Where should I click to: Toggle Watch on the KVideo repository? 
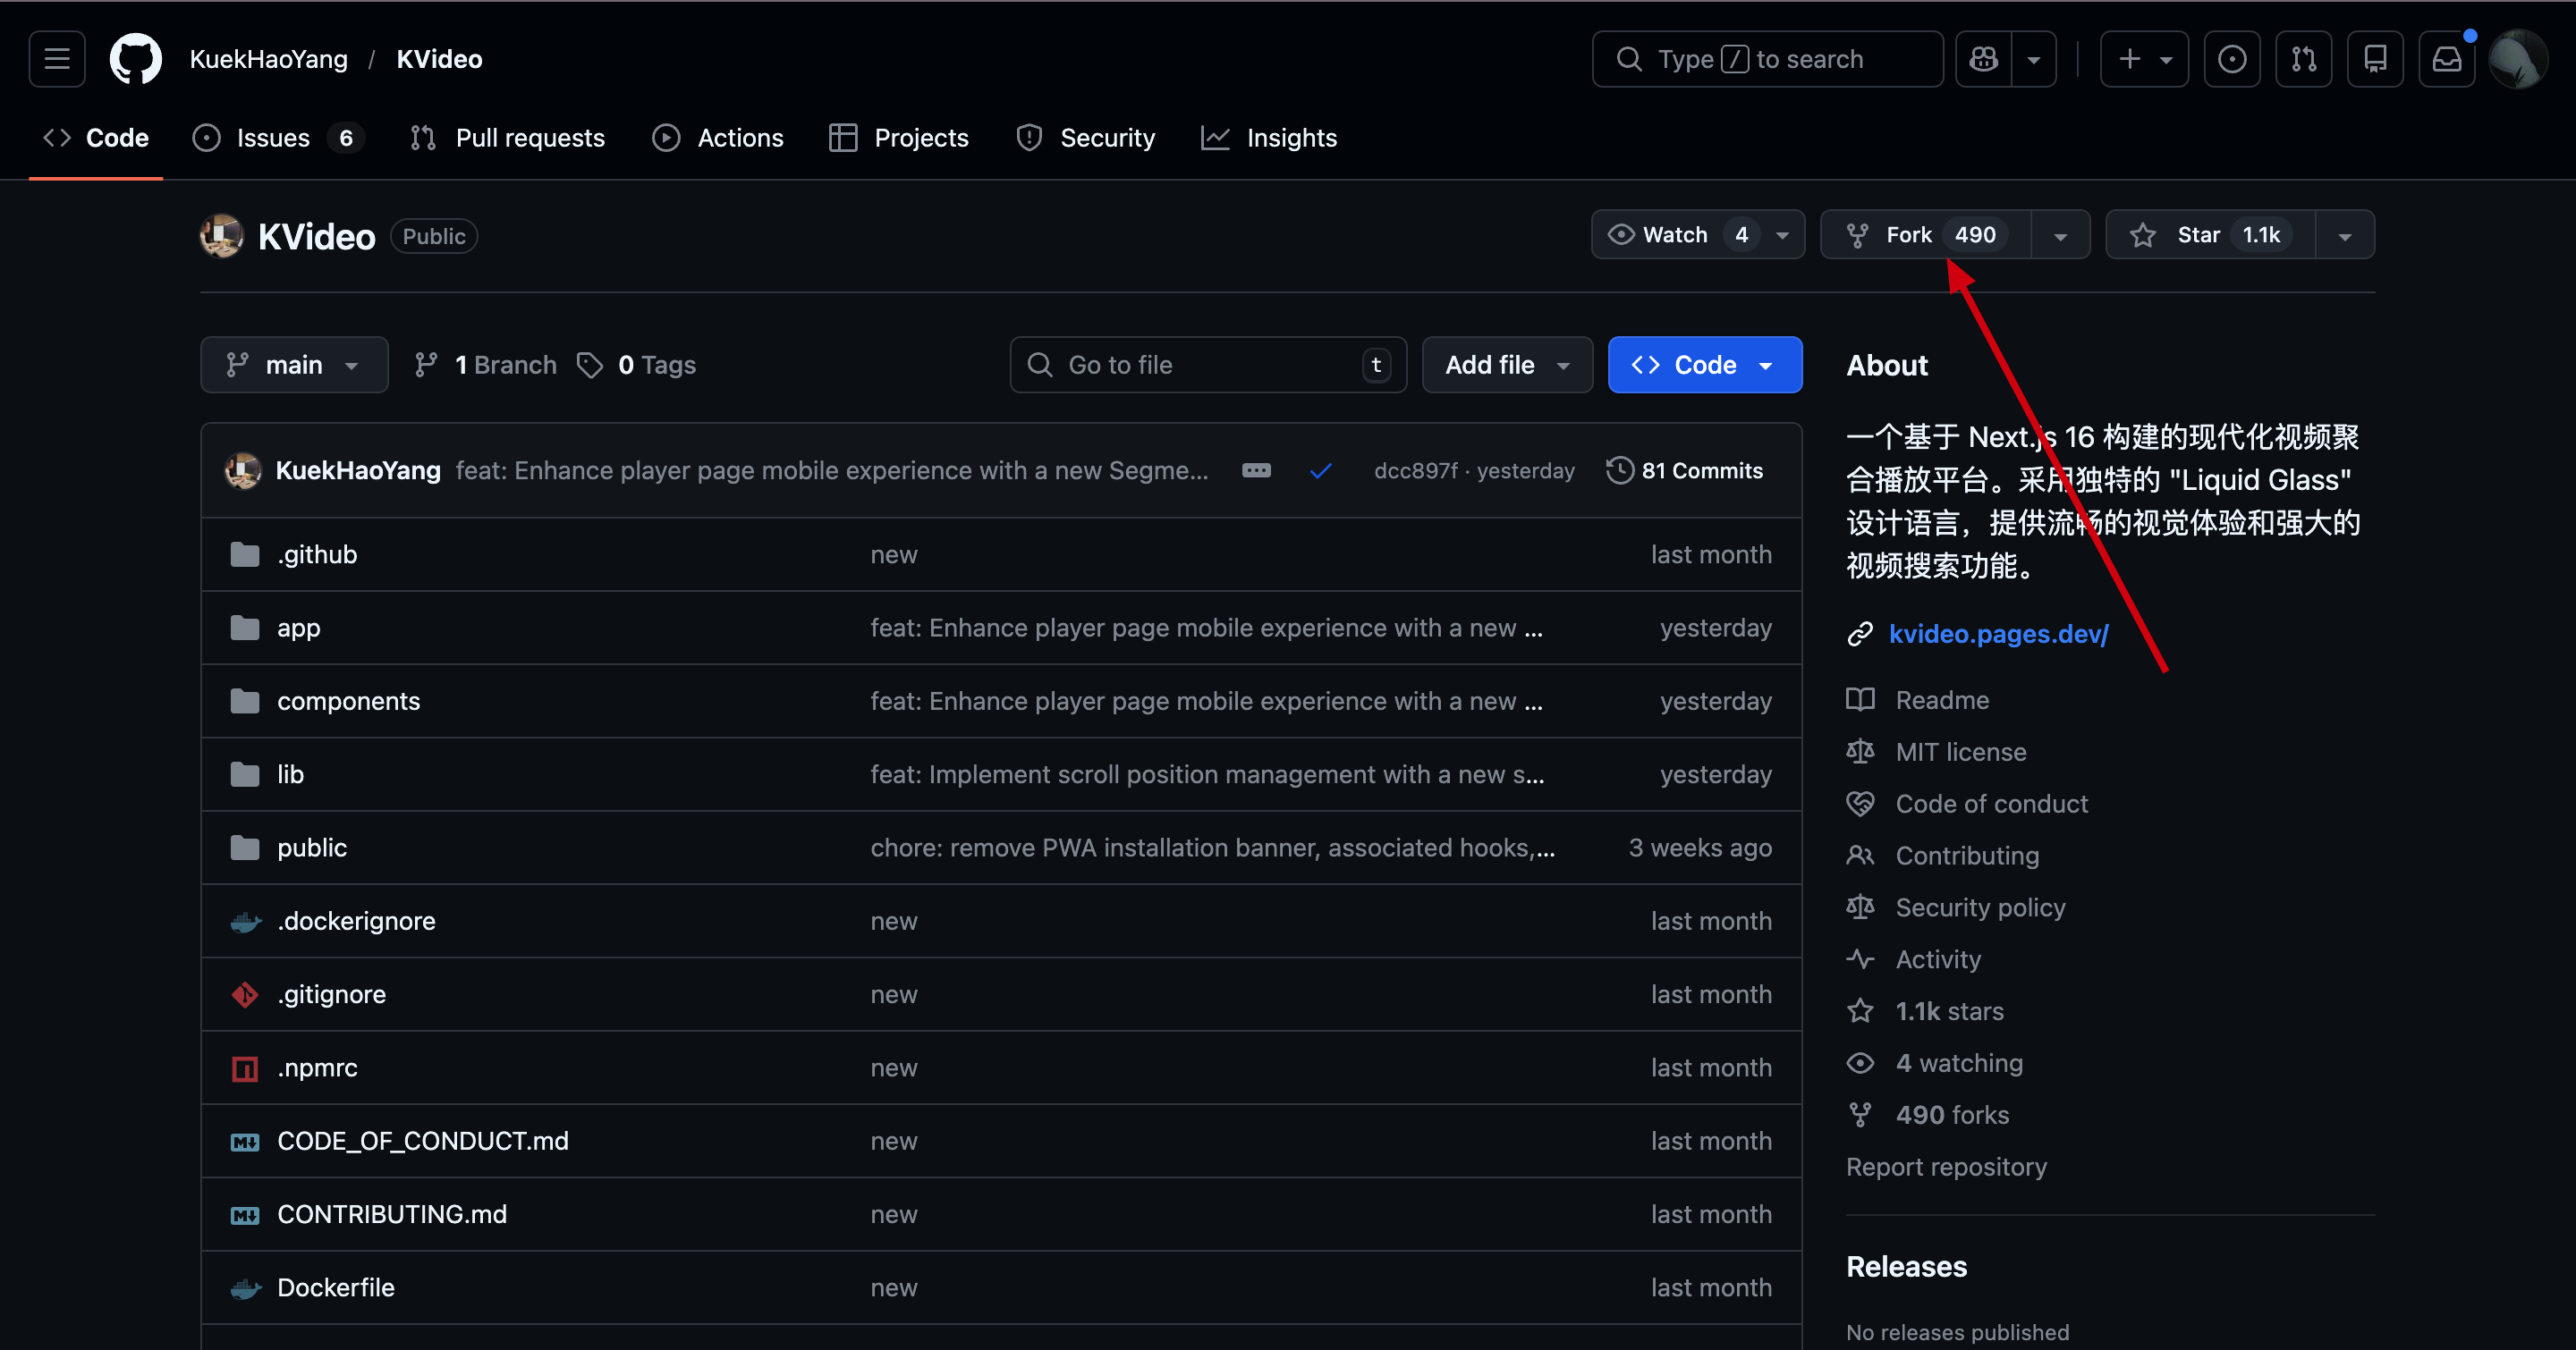[x=1675, y=235]
